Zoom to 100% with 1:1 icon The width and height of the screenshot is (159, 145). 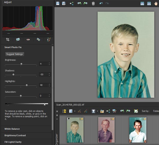pos(142,4)
